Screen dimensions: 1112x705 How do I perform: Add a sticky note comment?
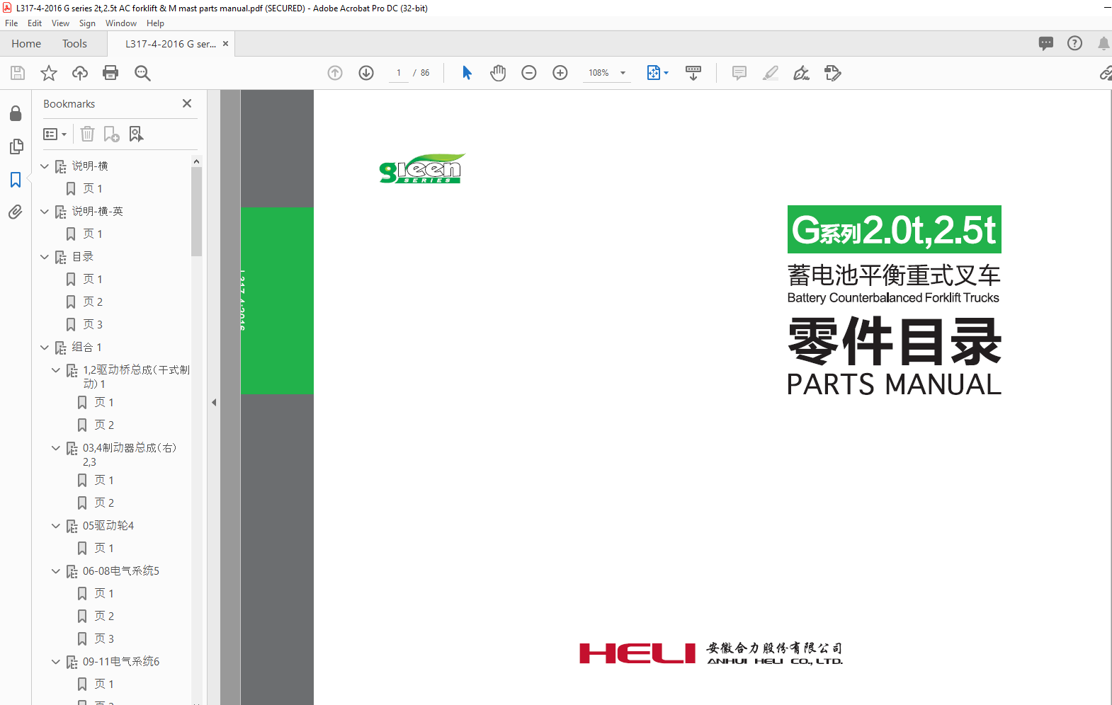click(x=739, y=73)
